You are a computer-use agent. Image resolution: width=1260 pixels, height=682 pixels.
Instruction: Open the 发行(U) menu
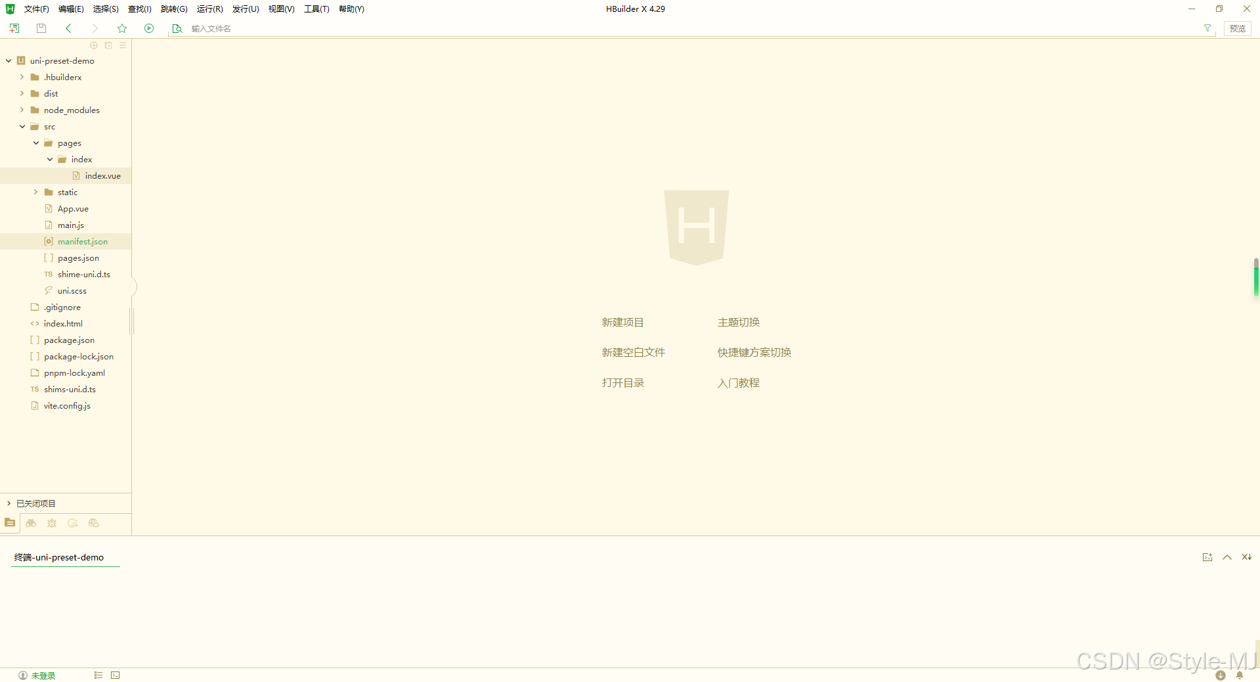pyautogui.click(x=246, y=9)
